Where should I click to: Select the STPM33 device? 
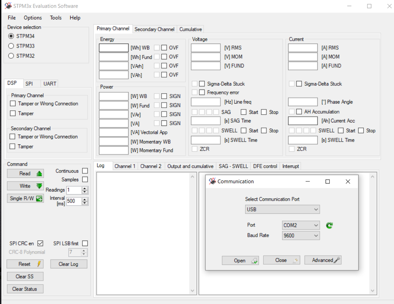click(11, 46)
